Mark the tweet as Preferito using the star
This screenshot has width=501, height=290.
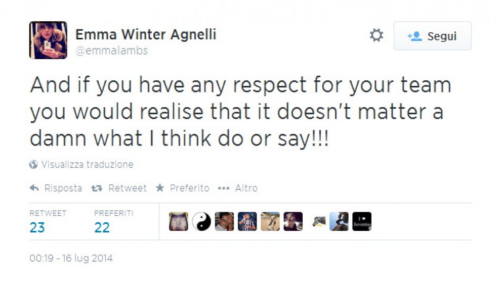click(160, 188)
